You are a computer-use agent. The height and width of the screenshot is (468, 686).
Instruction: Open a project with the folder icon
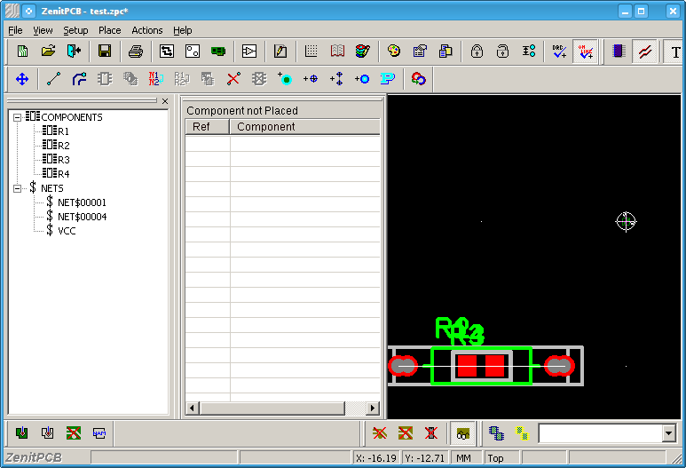(x=48, y=52)
